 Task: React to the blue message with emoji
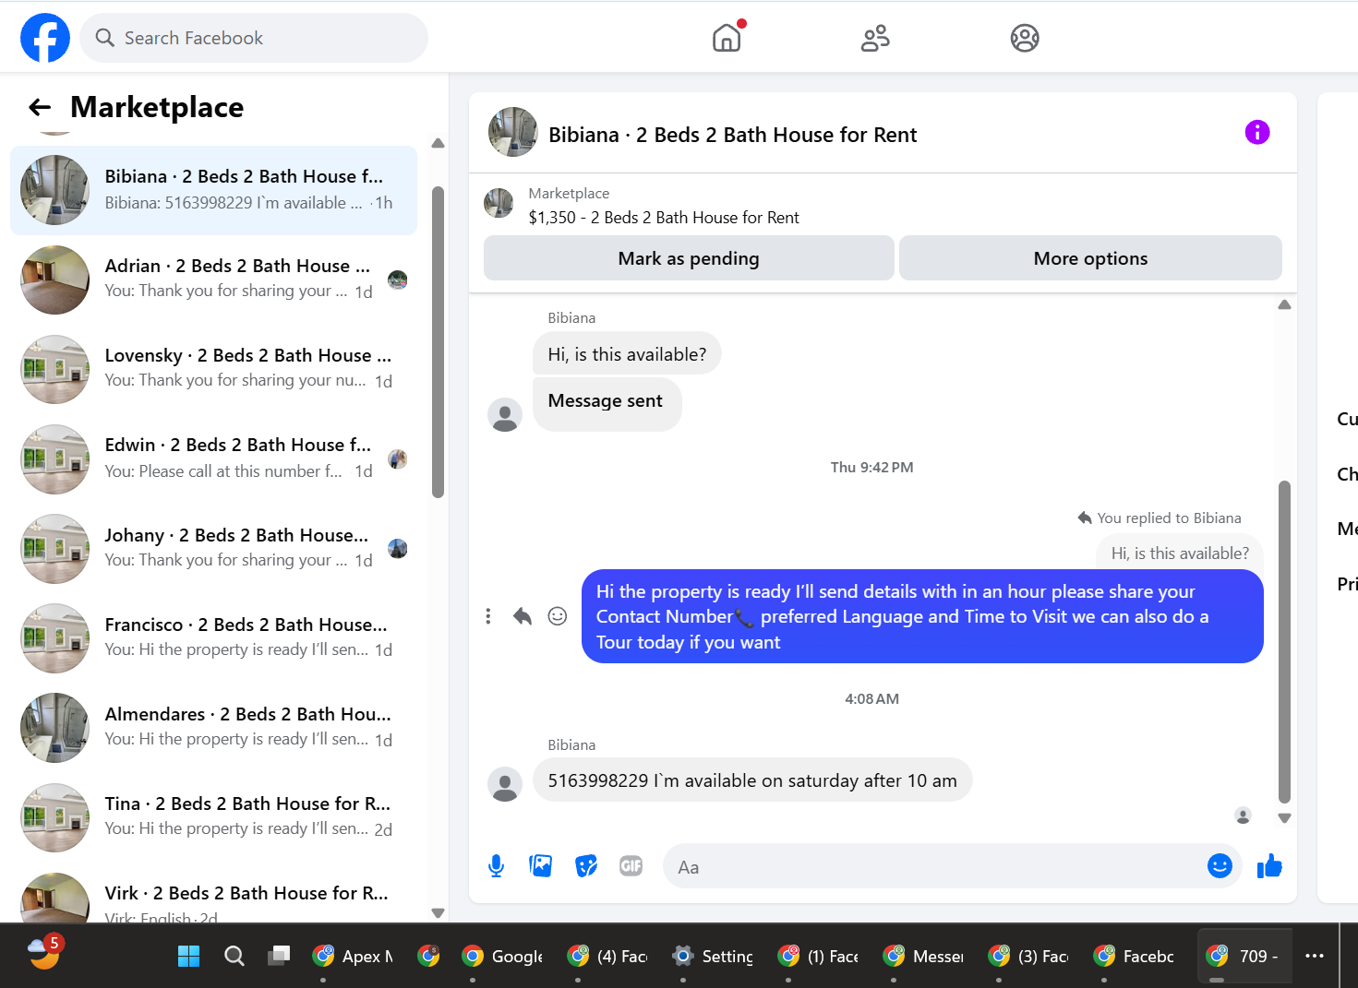[x=558, y=616]
